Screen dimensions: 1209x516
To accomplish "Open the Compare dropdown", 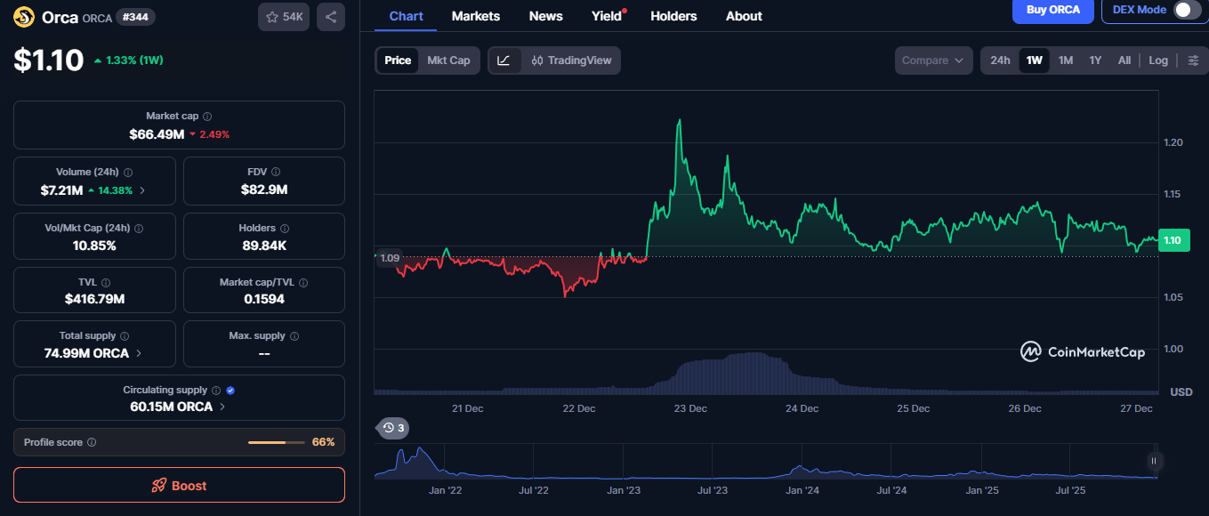I will click(932, 60).
